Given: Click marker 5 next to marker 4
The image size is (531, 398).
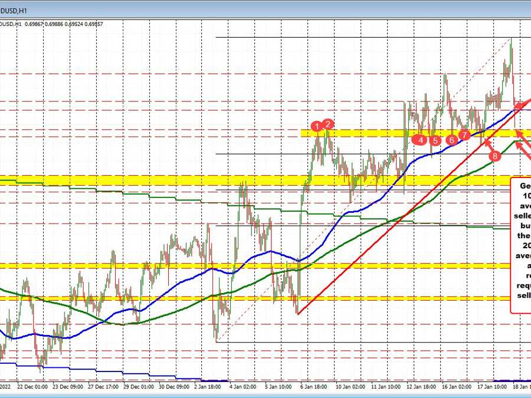Looking at the screenshot, I should (434, 141).
